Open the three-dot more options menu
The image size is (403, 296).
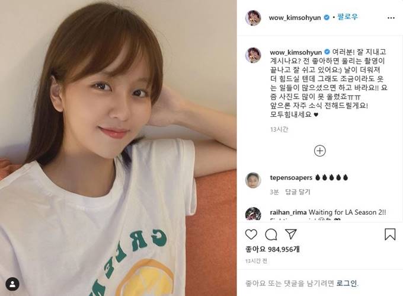[x=391, y=18]
